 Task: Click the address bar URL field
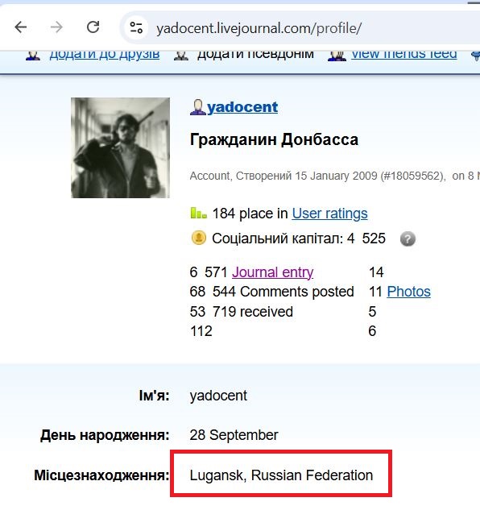259,28
